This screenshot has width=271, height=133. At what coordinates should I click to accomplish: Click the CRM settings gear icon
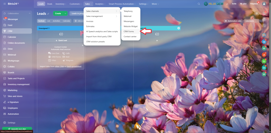(256, 13)
